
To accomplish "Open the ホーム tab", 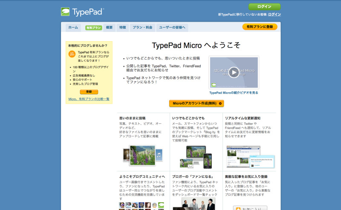I will (x=73, y=28).
